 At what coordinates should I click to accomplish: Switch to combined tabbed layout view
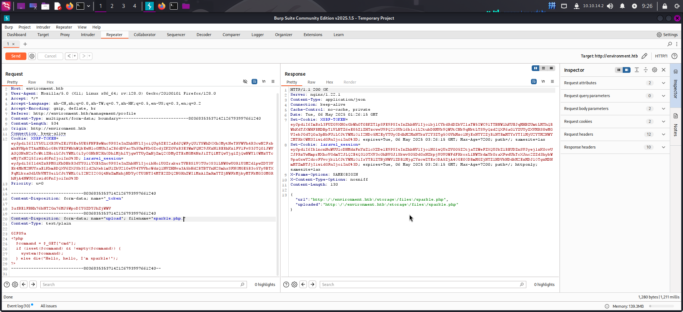[551, 68]
